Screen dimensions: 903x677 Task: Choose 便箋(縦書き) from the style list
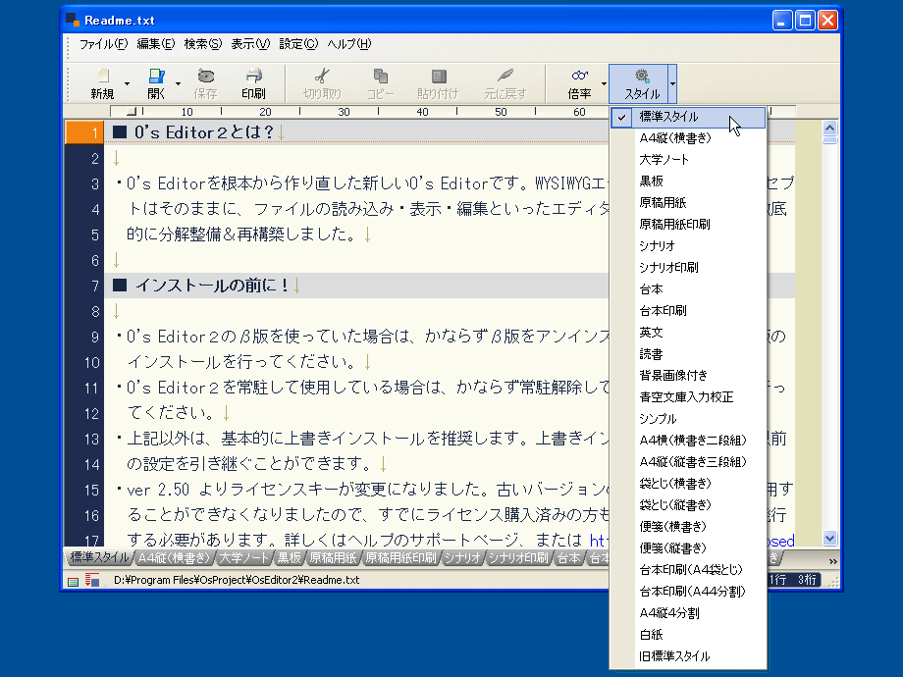point(688,548)
